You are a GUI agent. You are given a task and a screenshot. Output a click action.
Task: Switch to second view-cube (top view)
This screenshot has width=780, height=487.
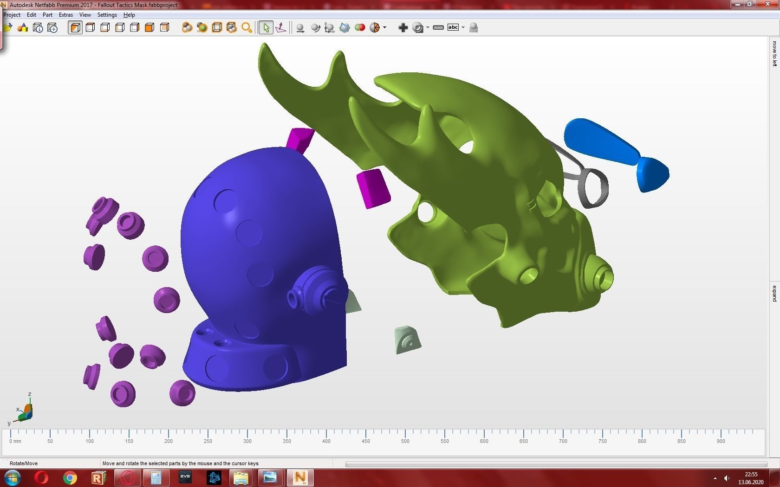(90, 28)
